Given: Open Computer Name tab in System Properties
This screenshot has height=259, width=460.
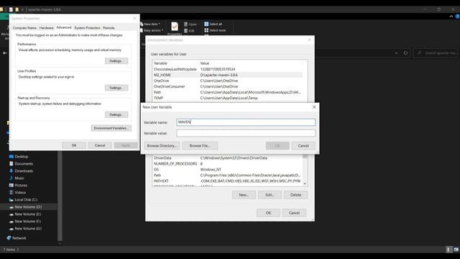Looking at the screenshot, I should point(24,28).
